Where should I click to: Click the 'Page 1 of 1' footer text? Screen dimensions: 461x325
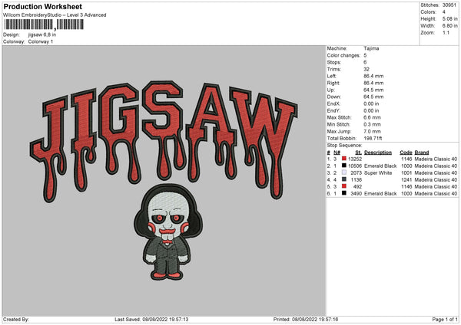pos(445,319)
